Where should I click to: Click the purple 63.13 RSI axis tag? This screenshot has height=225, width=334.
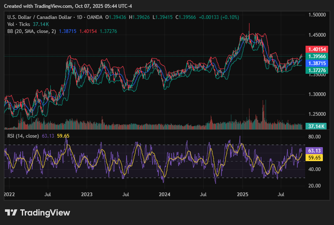(x=315, y=151)
